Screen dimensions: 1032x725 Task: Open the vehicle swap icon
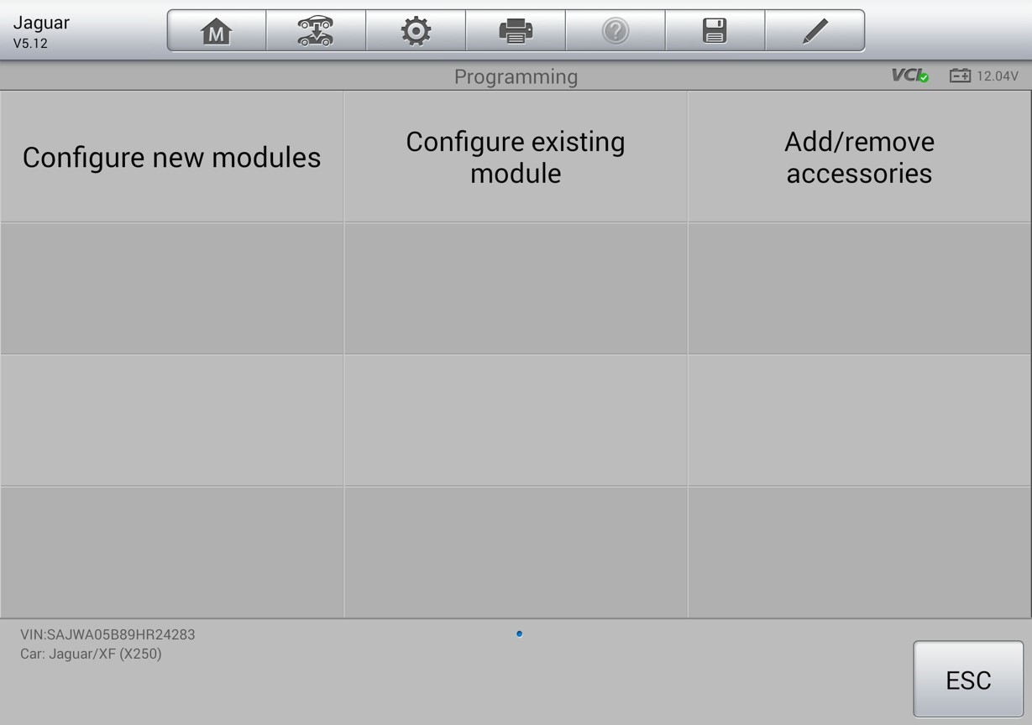(x=316, y=31)
